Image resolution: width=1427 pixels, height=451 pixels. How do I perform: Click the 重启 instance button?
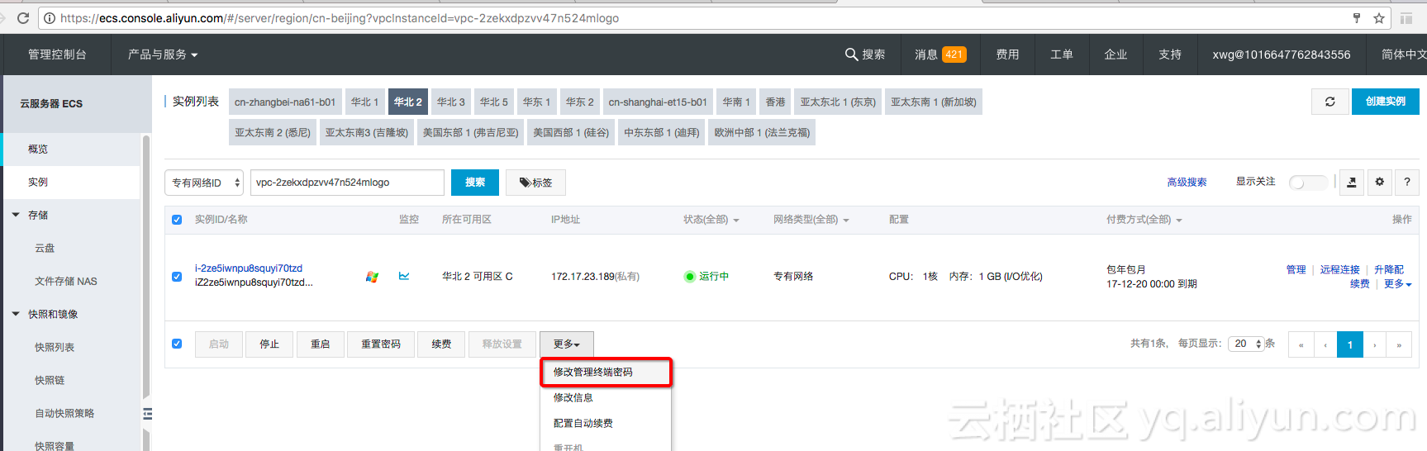pos(321,344)
